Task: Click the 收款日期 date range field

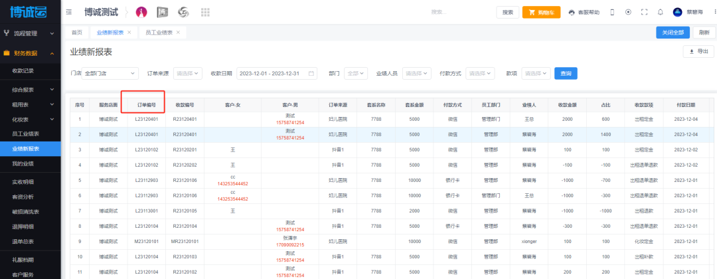Action: 277,73
